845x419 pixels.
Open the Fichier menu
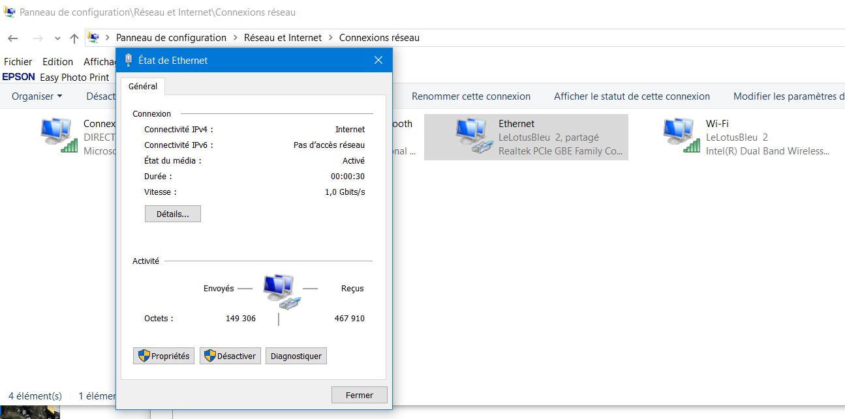tap(18, 62)
